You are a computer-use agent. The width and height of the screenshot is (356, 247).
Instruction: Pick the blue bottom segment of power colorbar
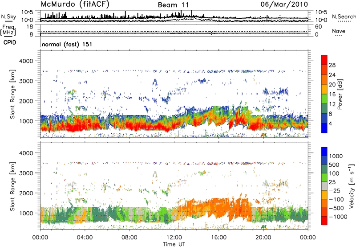click(324, 128)
